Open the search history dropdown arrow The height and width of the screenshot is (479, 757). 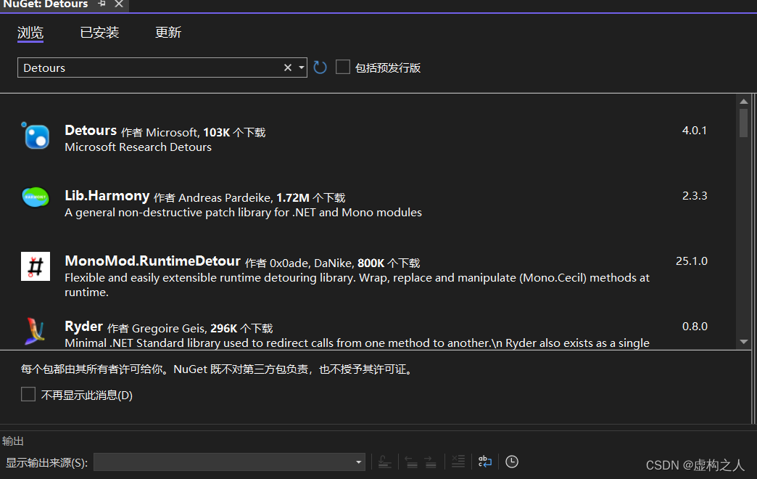301,67
